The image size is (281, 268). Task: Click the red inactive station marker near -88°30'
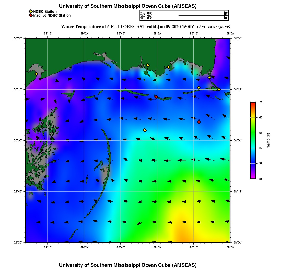156,97
